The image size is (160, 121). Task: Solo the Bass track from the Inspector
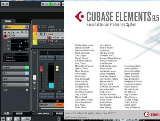(9, 32)
